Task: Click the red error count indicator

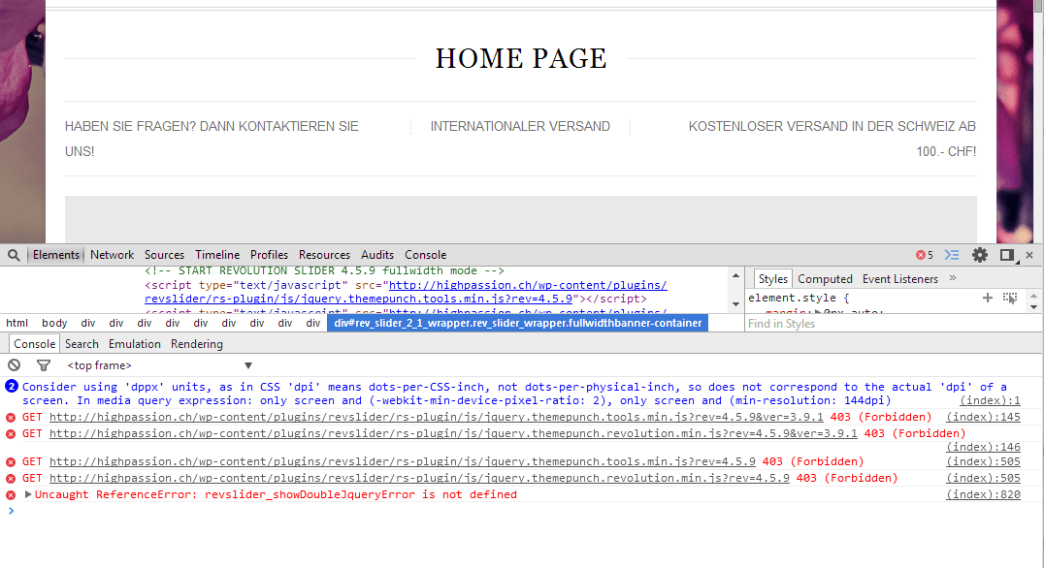Action: [925, 255]
